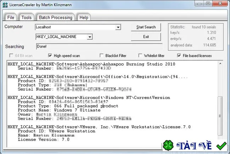Image resolution: width=230 pixels, height=154 pixels.
Task: Select the Windows NT\CurrentVersion registry path line
Action: point(89,98)
